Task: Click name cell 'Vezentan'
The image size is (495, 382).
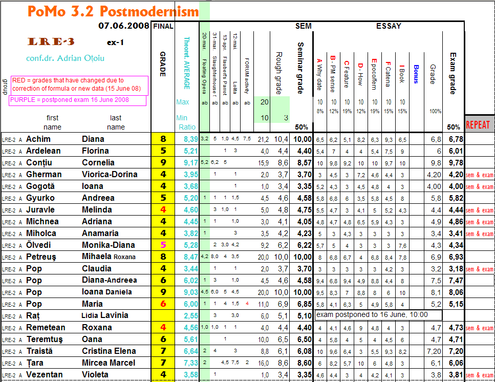Action: [x=45, y=375]
